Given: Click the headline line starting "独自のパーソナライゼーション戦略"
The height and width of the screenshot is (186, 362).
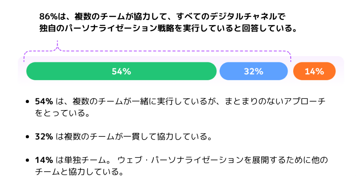Looking at the screenshot, I should coord(168,28).
